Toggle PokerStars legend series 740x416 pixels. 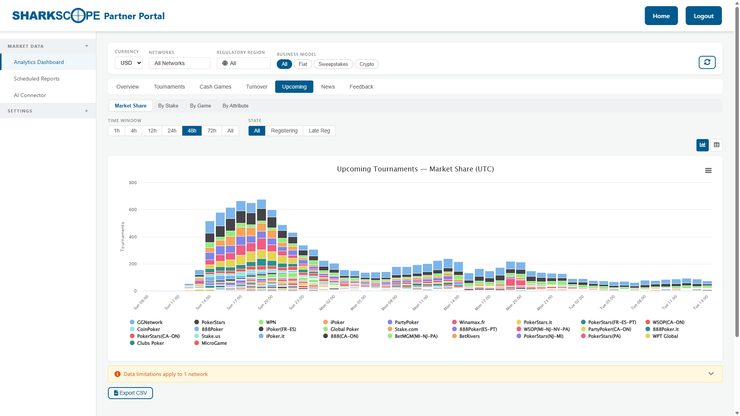click(x=210, y=322)
